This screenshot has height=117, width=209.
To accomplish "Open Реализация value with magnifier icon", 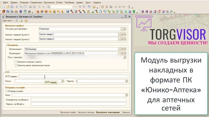I will click(125, 53).
